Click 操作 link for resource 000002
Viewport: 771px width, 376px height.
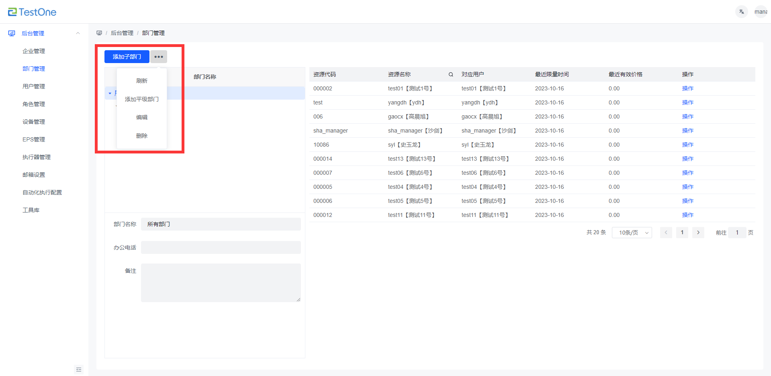click(687, 88)
